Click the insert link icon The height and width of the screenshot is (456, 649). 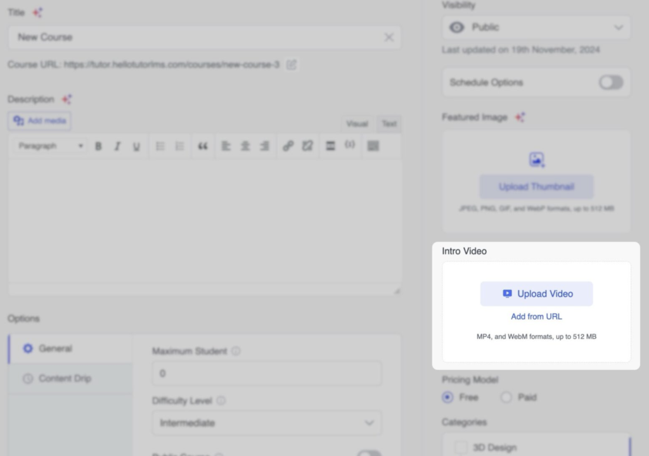pyautogui.click(x=288, y=146)
